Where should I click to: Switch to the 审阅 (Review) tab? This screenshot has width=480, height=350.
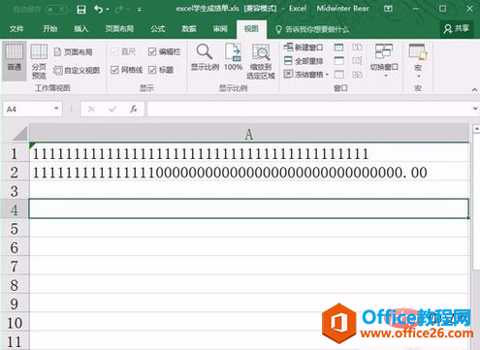(x=220, y=29)
